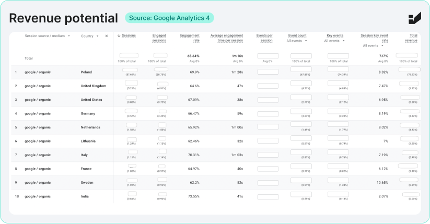Sort by the Engagement rate column

[190, 38]
